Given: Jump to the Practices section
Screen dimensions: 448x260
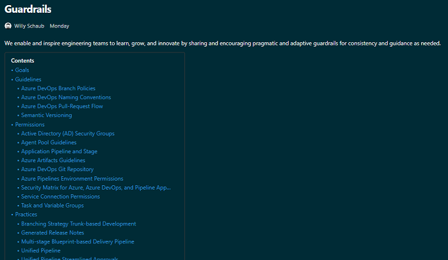Looking at the screenshot, I should (26, 215).
